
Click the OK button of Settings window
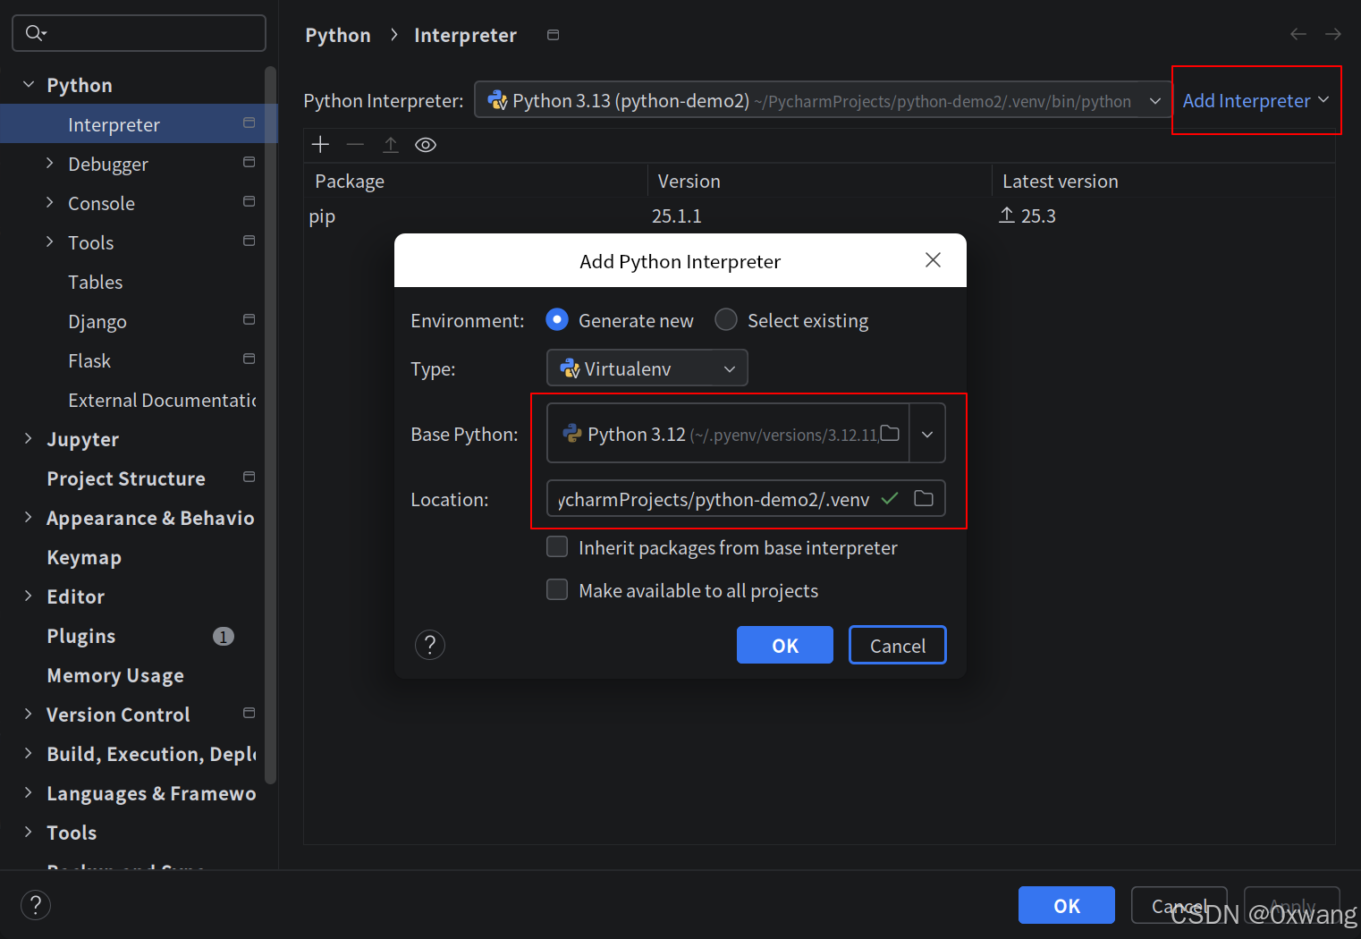[1066, 905]
